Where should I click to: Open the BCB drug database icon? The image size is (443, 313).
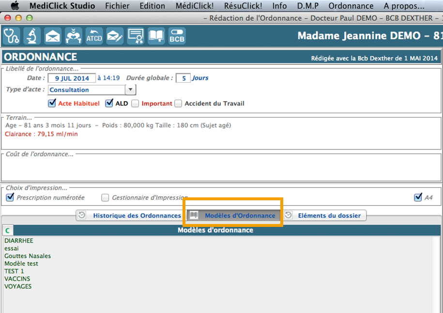(177, 36)
